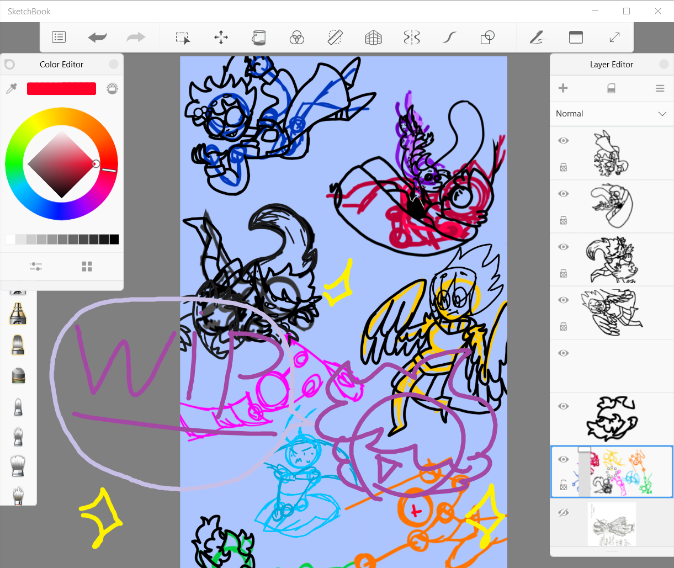This screenshot has height=568, width=674.
Task: Toggle lock transparency on the flying winged figure layer
Action: (564, 326)
